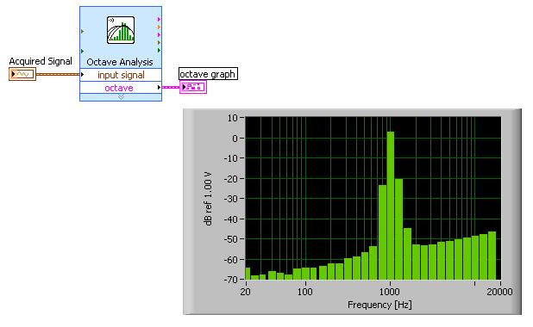Viewport: 533px width, 327px height.
Task: Click the tallest bar at 1000 Hz
Action: point(390,205)
